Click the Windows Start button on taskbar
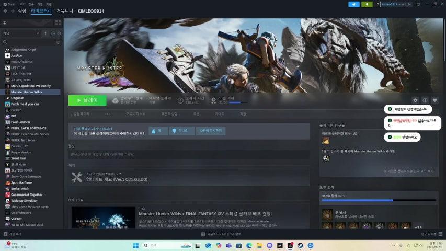 (x=135, y=245)
